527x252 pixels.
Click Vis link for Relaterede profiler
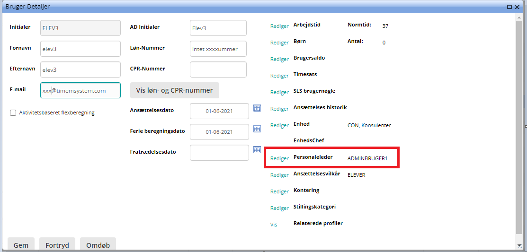point(274,225)
